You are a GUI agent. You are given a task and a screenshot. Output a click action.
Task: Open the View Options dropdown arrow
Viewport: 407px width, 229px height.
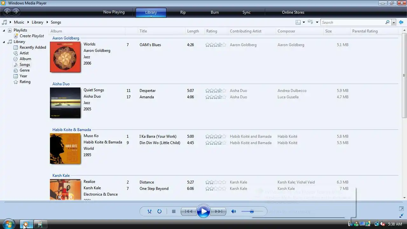(x=317, y=22)
